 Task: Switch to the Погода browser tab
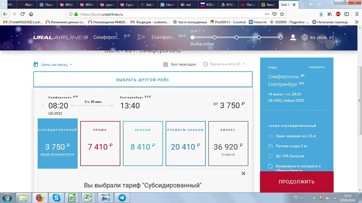tap(248, 4)
